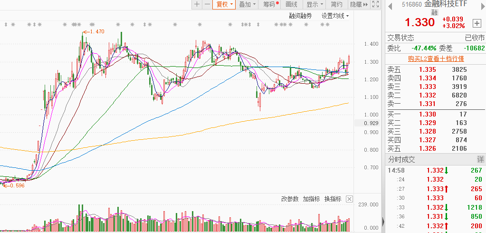The height and width of the screenshot is (233, 486).
Task: Go to previous stock with left arrow
Action: point(390,5)
